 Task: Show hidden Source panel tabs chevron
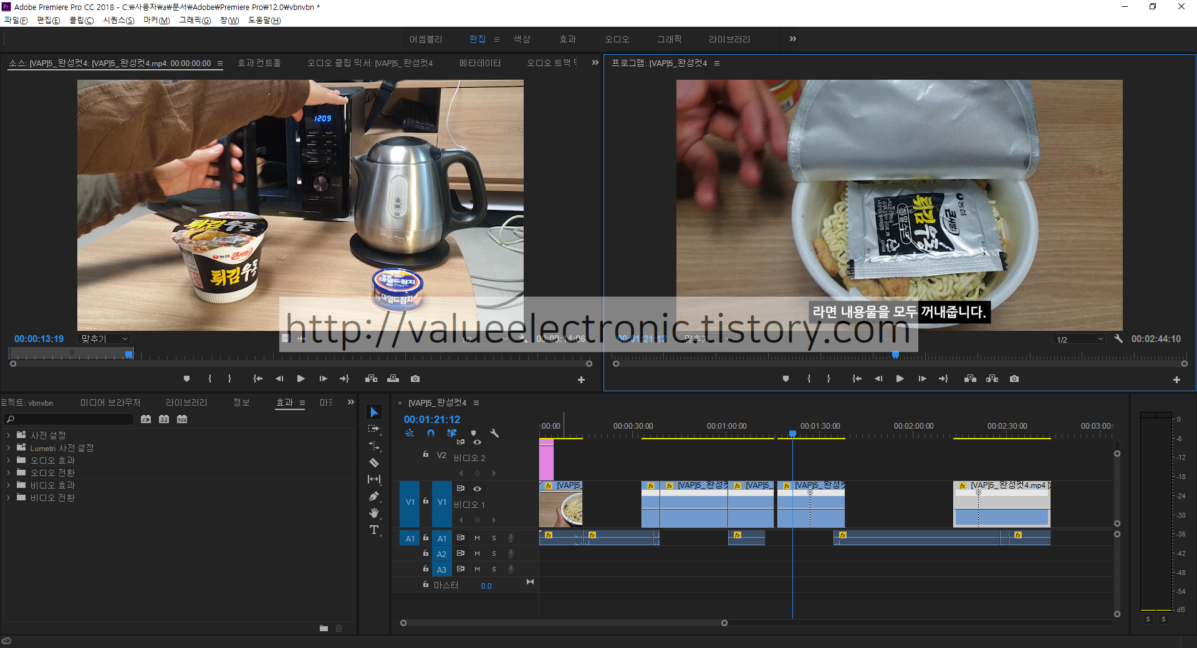tap(595, 63)
